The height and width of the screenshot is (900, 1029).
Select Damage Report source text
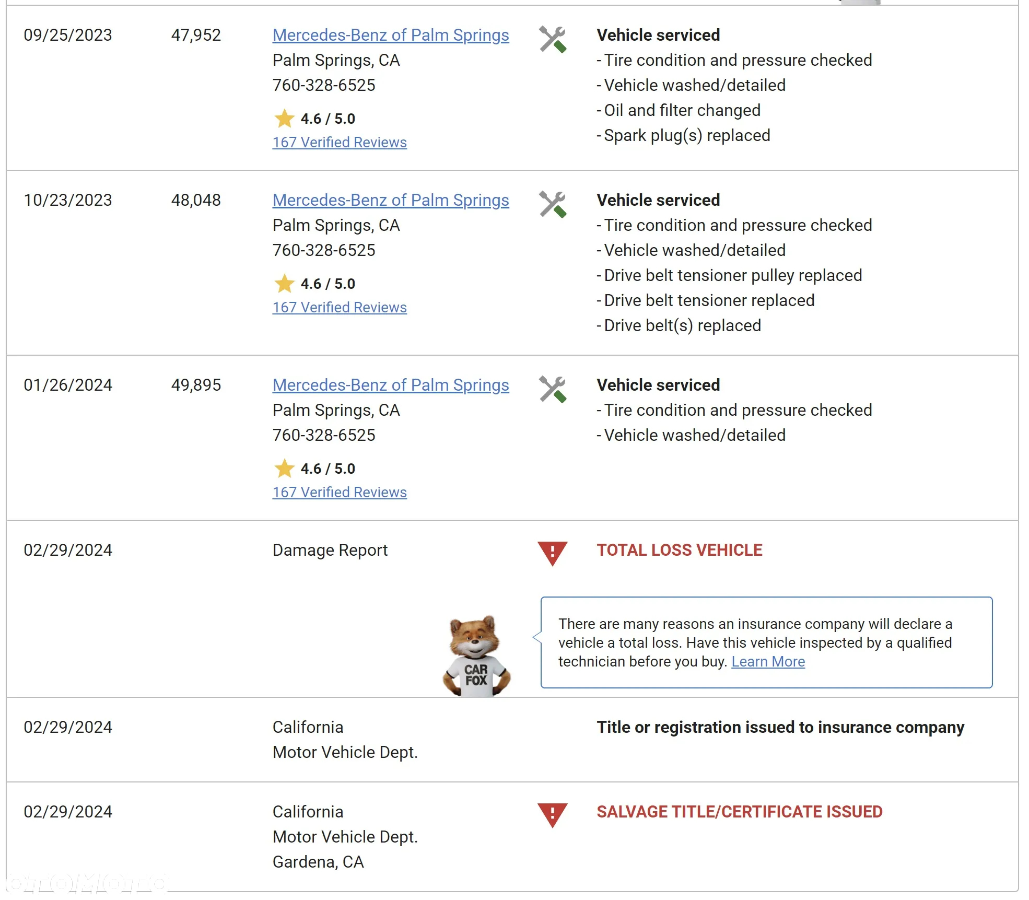(x=330, y=550)
